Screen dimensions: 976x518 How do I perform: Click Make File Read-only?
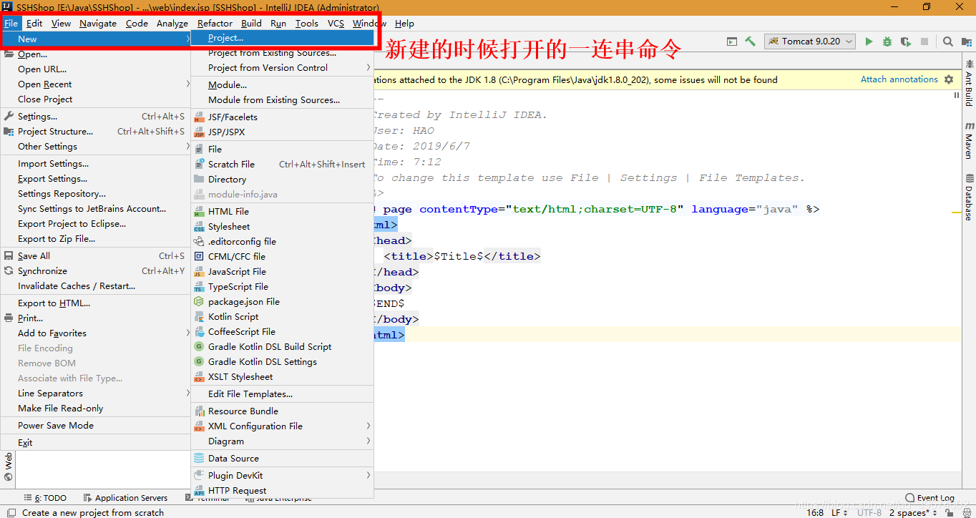point(95,409)
